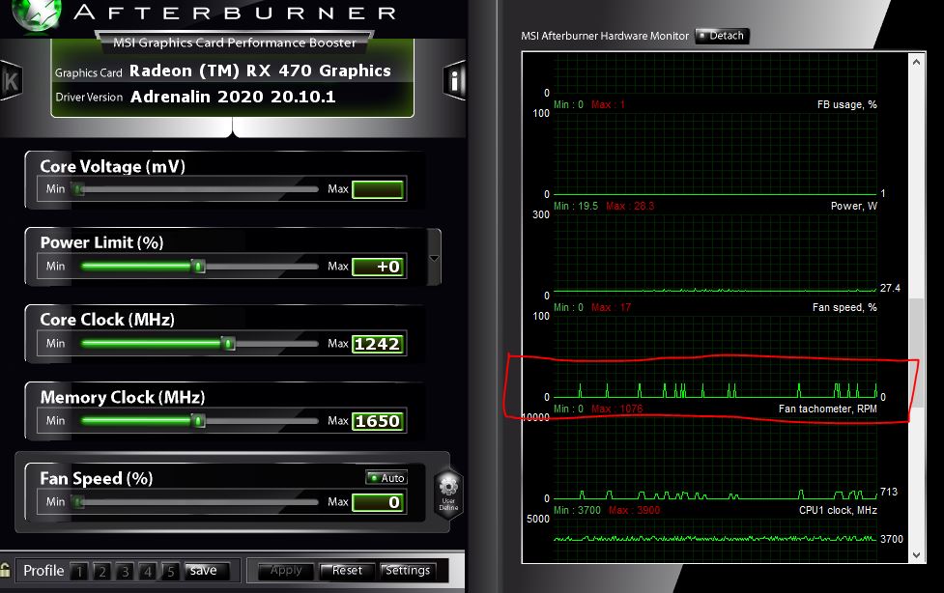Detach the Hardware Monitor window
The width and height of the screenshot is (944, 593).
pos(722,36)
